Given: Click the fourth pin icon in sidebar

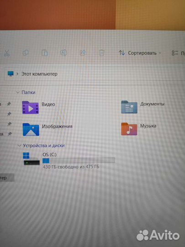Looking at the screenshot, I should coord(10,134).
